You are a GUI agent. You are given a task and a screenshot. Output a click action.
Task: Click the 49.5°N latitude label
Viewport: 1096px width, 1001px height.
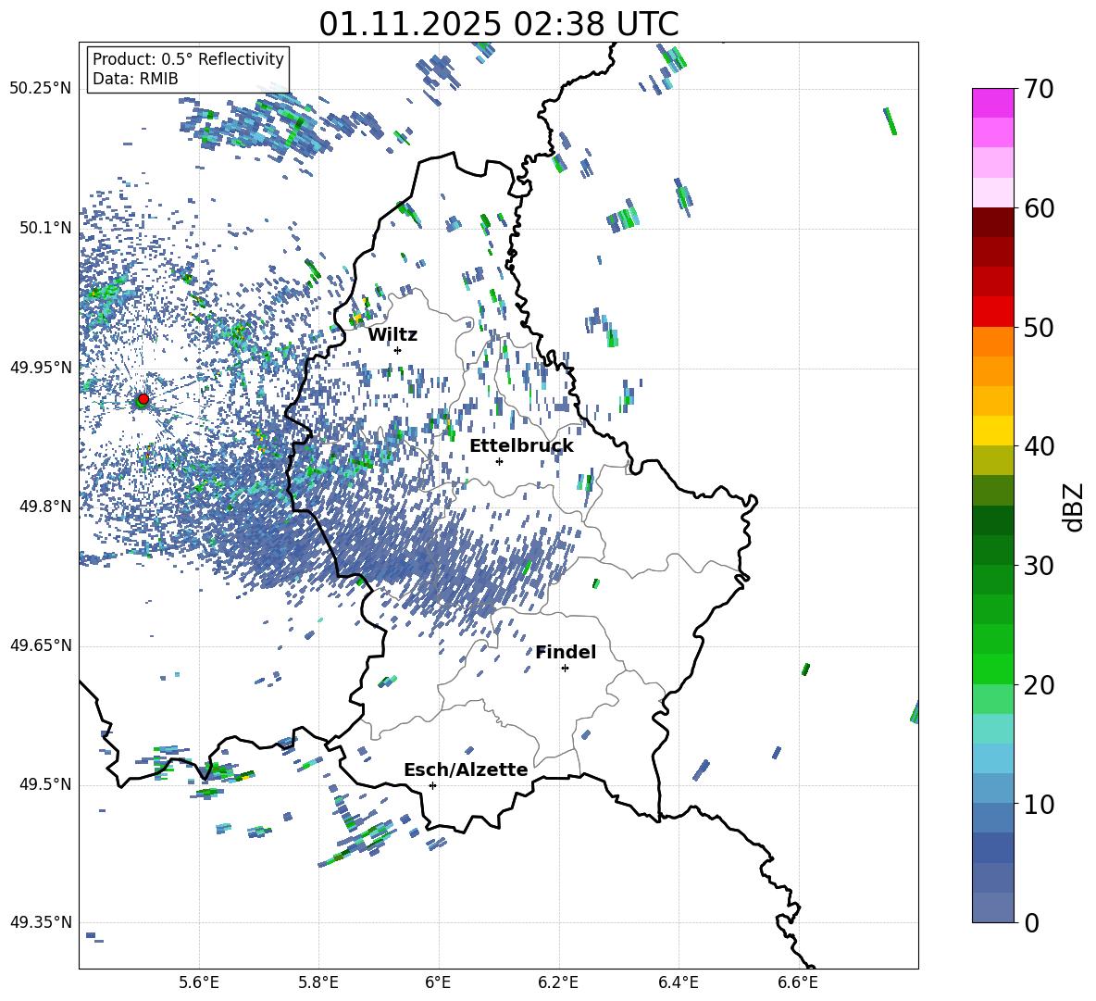pyautogui.click(x=45, y=784)
